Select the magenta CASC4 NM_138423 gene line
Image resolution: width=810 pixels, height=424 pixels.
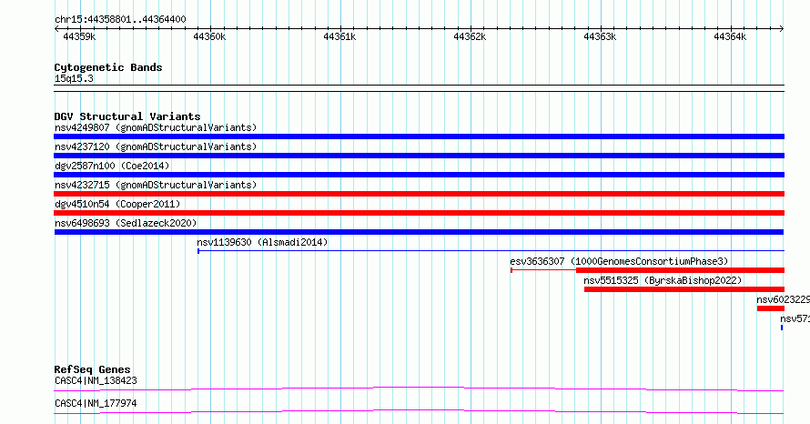tap(419, 389)
